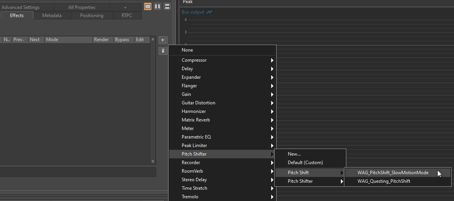Select WAG_PitchShift_SlowMotionMode preset
454x201 pixels.
point(393,173)
